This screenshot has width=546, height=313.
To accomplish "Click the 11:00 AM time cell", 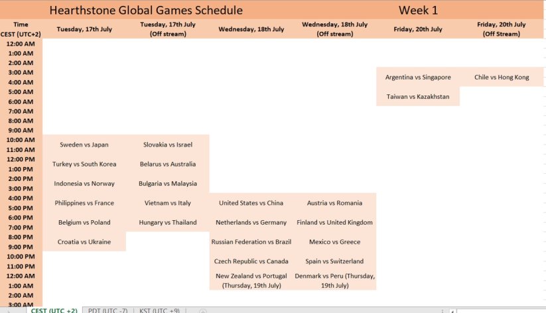I will pos(21,150).
